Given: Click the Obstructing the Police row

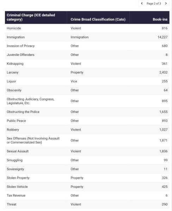Looking at the screenshot, I should (87, 112).
